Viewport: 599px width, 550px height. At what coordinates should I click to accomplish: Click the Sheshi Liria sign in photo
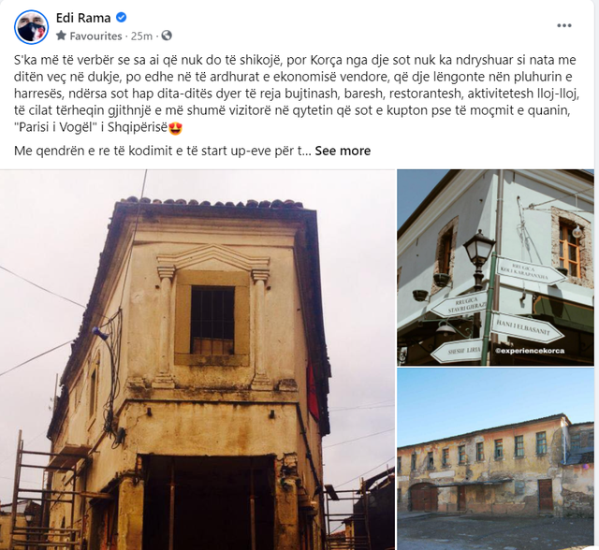457,351
